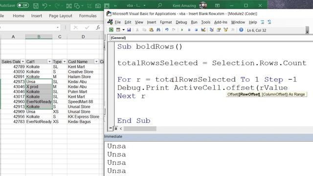This screenshot has height=176, width=313.
Task: Click the Undo arrow in Excel title bar
Action: point(45,5)
